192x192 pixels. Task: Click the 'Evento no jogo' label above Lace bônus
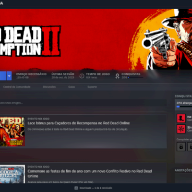38,119
